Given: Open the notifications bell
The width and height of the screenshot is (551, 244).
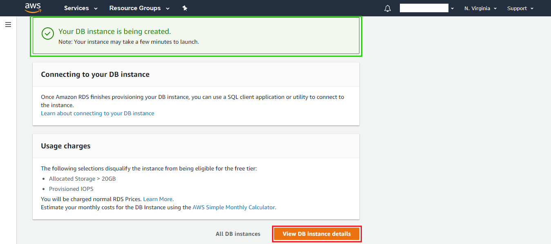Looking at the screenshot, I should (x=388, y=9).
